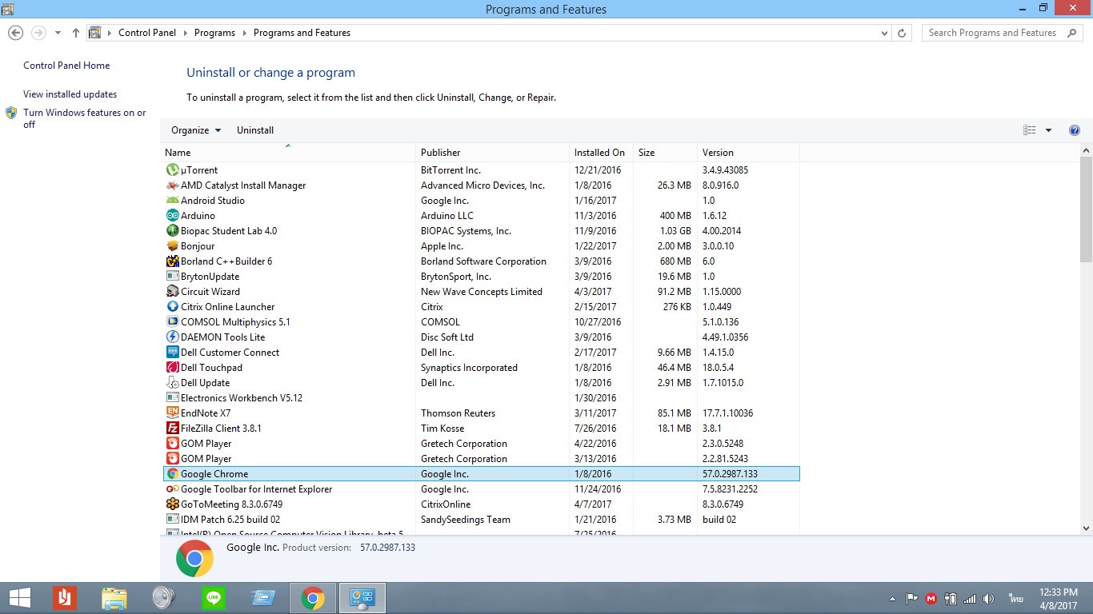Click the Uninstall toolbar button
The image size is (1093, 614).
[x=255, y=130]
